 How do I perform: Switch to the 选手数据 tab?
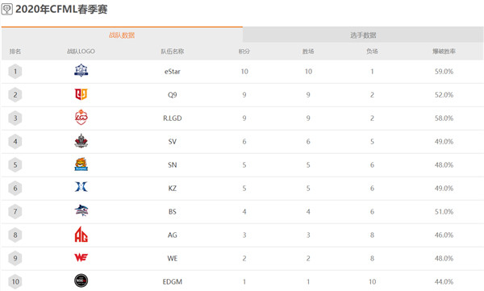point(363,35)
